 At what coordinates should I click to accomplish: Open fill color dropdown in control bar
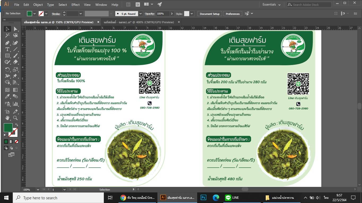point(34,13)
